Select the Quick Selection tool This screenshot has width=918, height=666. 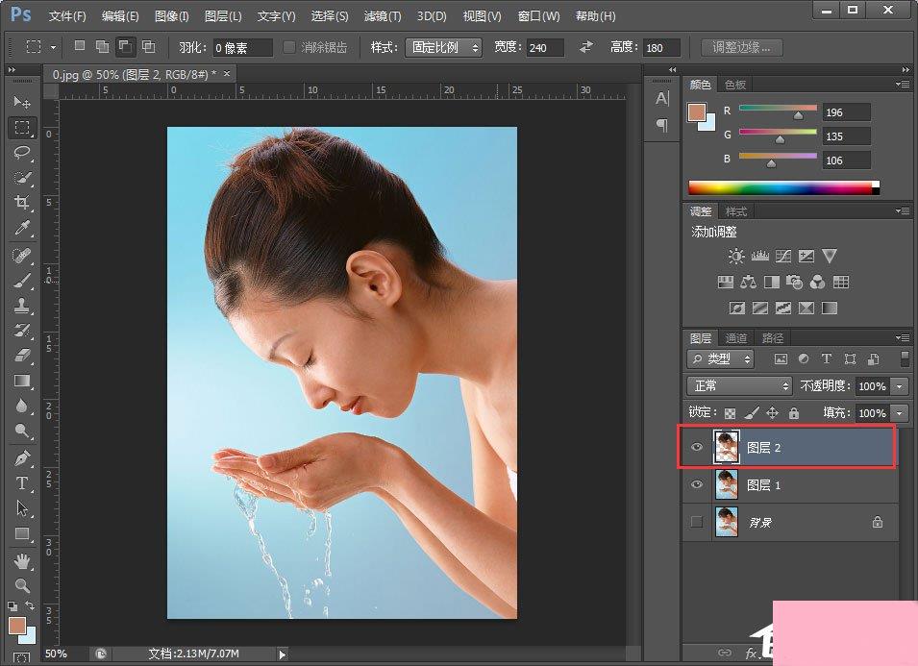22,178
